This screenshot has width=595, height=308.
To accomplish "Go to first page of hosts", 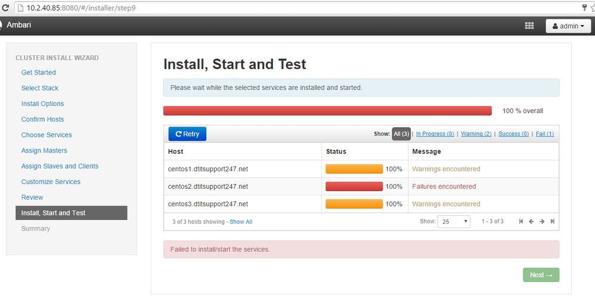I will (x=521, y=222).
